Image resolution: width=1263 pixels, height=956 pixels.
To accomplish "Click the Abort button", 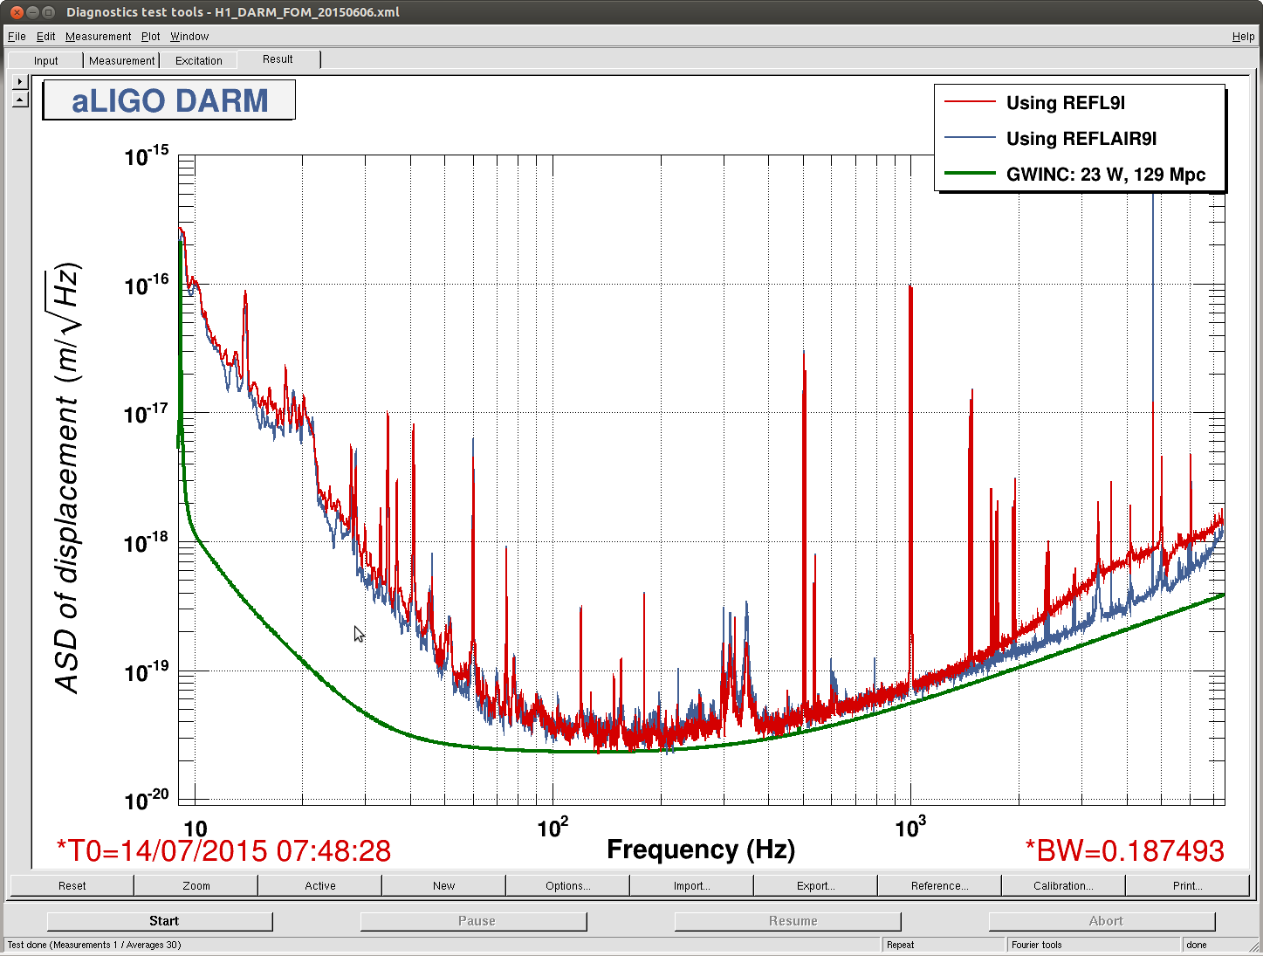I will coord(1102,921).
